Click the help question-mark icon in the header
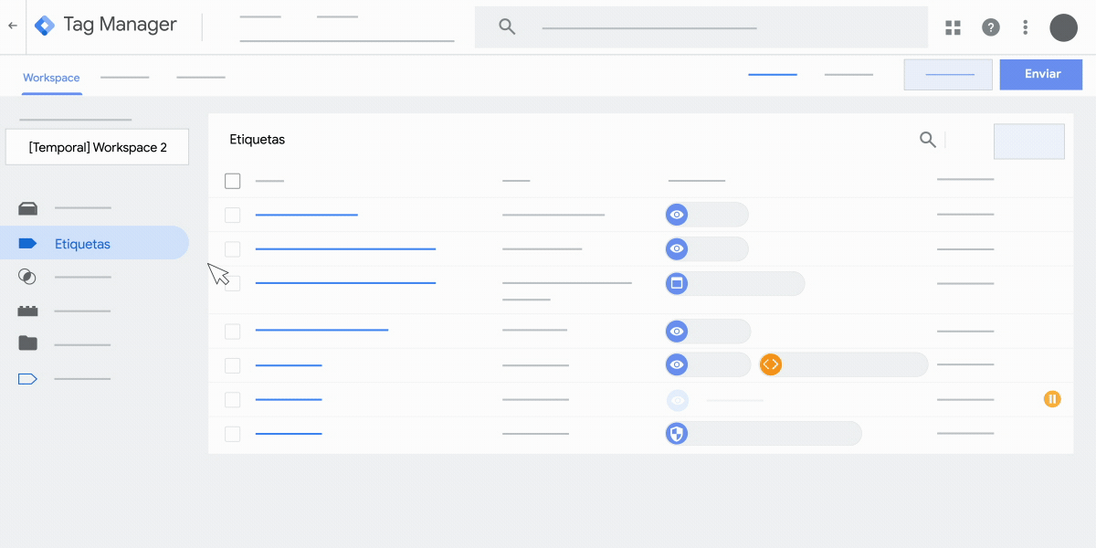Image resolution: width=1096 pixels, height=548 pixels. click(991, 27)
